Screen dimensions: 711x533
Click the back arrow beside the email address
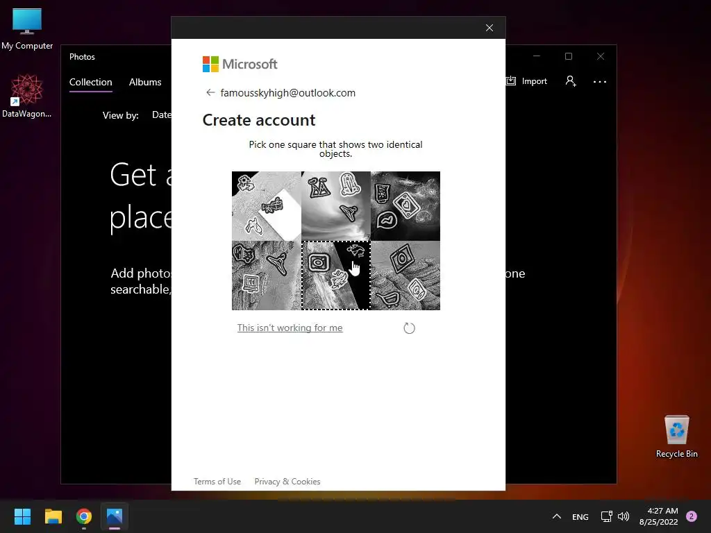210,92
